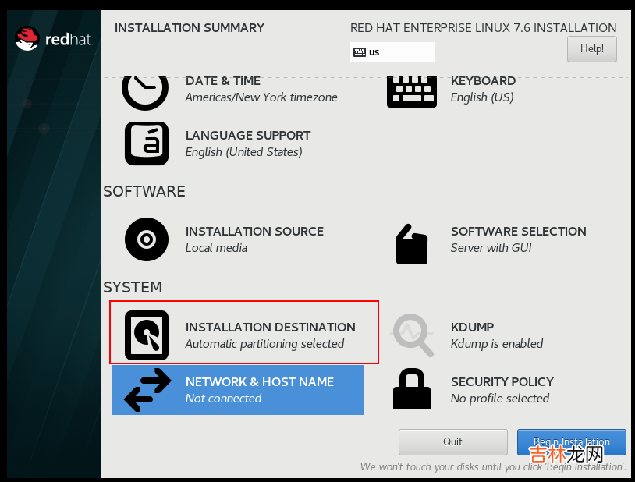Click the Date & Time clock icon
This screenshot has width=635, height=482.
coord(145,89)
